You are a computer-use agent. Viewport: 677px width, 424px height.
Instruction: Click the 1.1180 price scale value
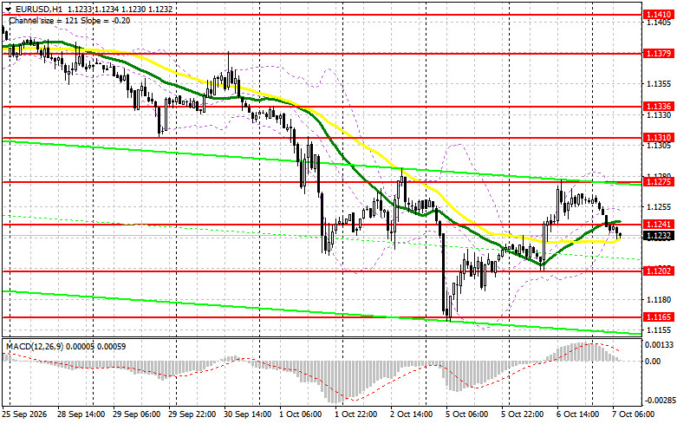click(x=660, y=299)
